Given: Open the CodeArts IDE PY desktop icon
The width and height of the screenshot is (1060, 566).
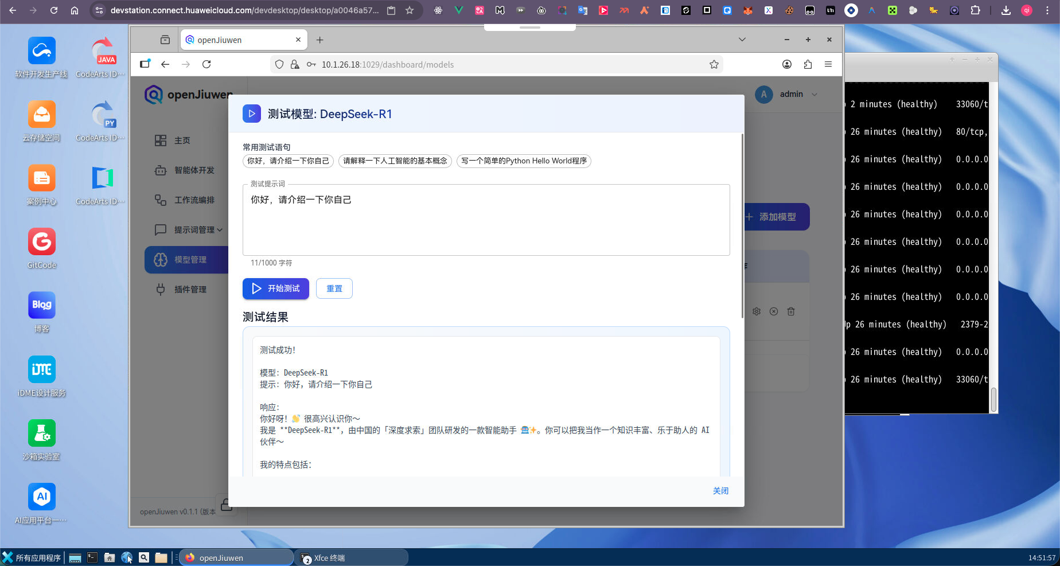Looking at the screenshot, I should (101, 121).
